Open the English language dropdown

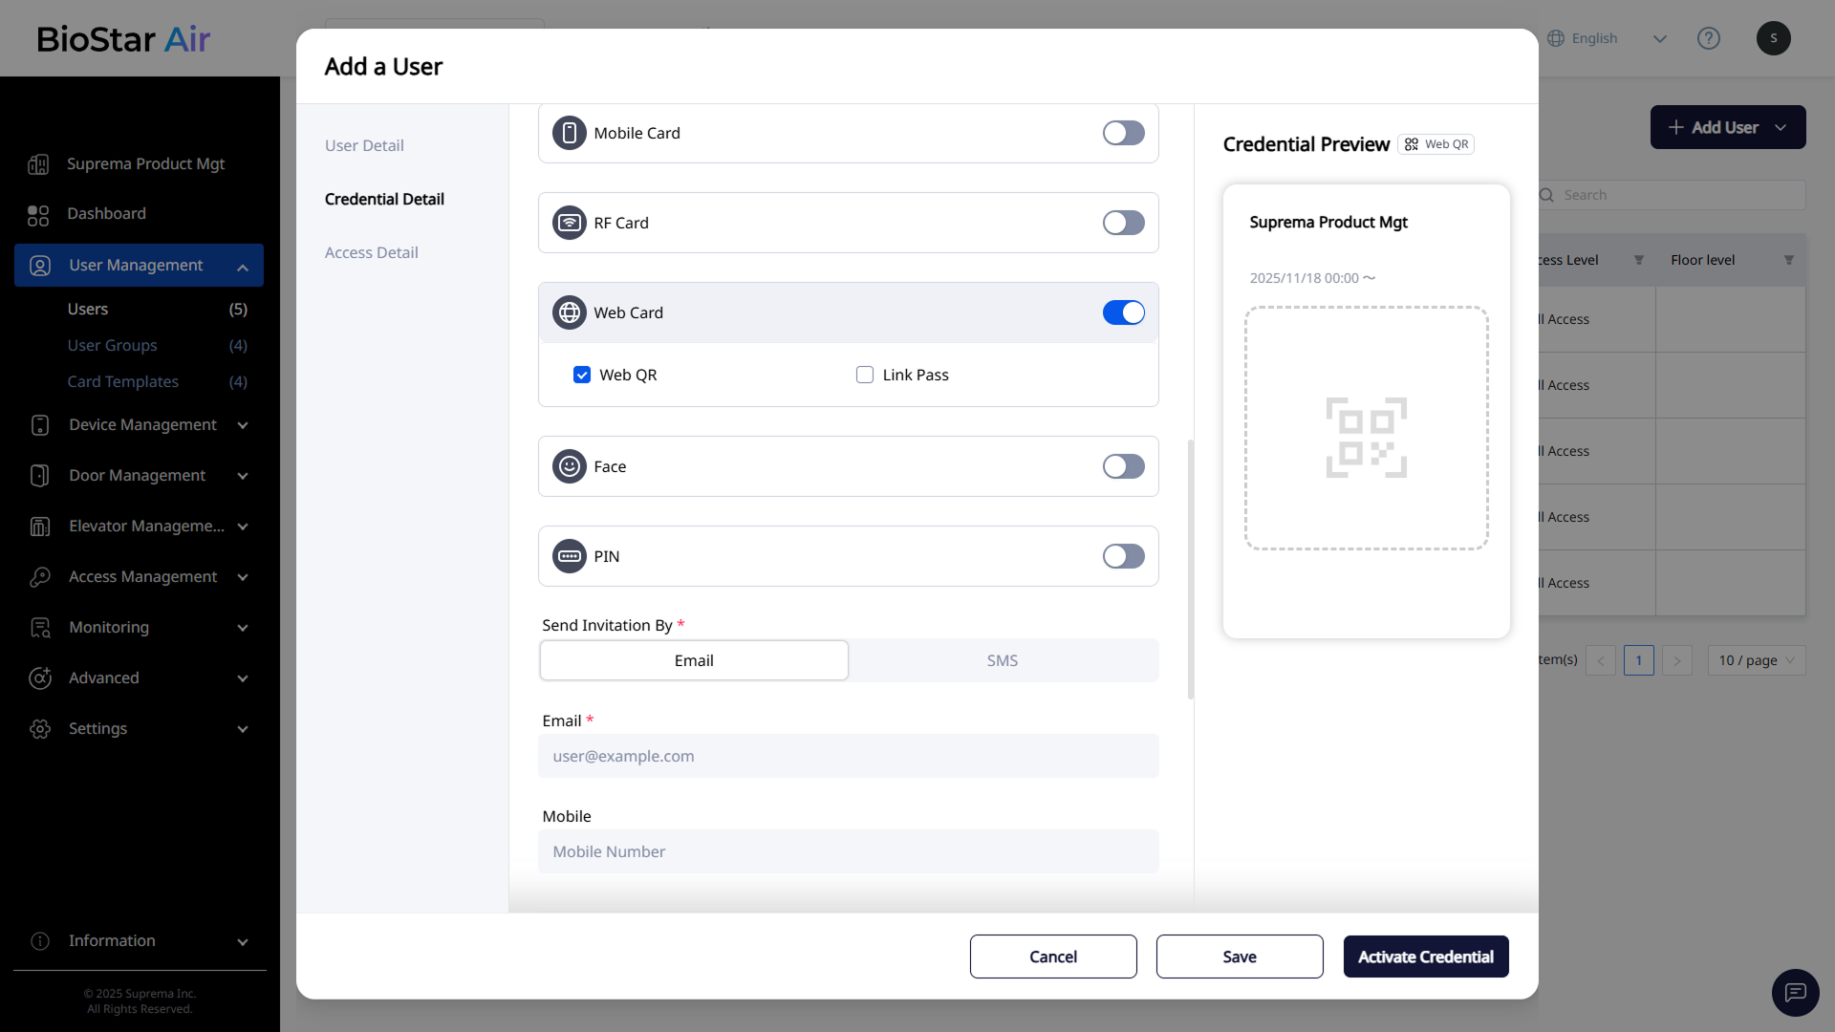click(x=1606, y=38)
